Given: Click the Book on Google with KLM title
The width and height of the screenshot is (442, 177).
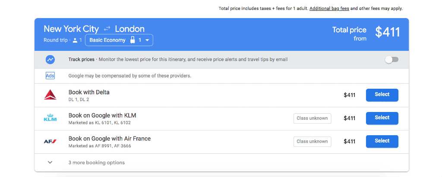Looking at the screenshot, I should pyautogui.click(x=102, y=115).
